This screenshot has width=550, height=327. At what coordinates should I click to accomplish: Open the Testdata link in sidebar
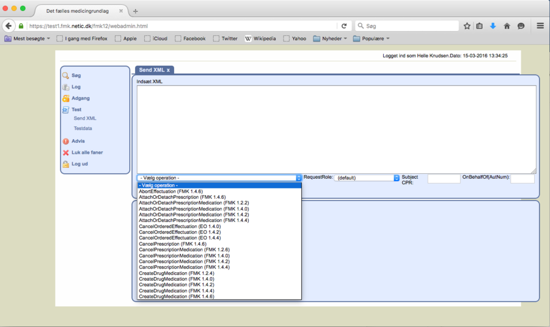[82, 129]
